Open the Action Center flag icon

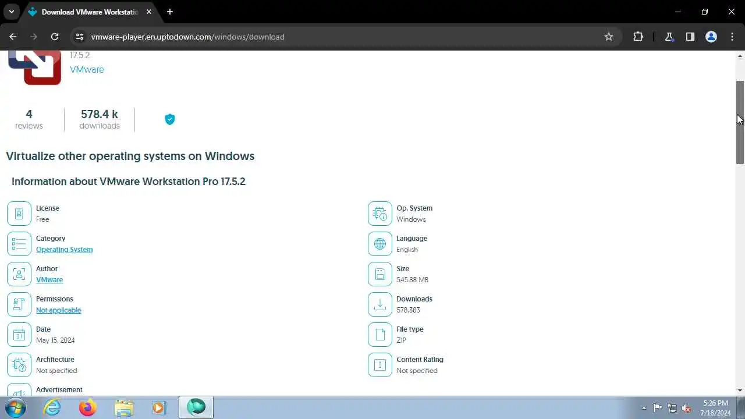coord(658,408)
